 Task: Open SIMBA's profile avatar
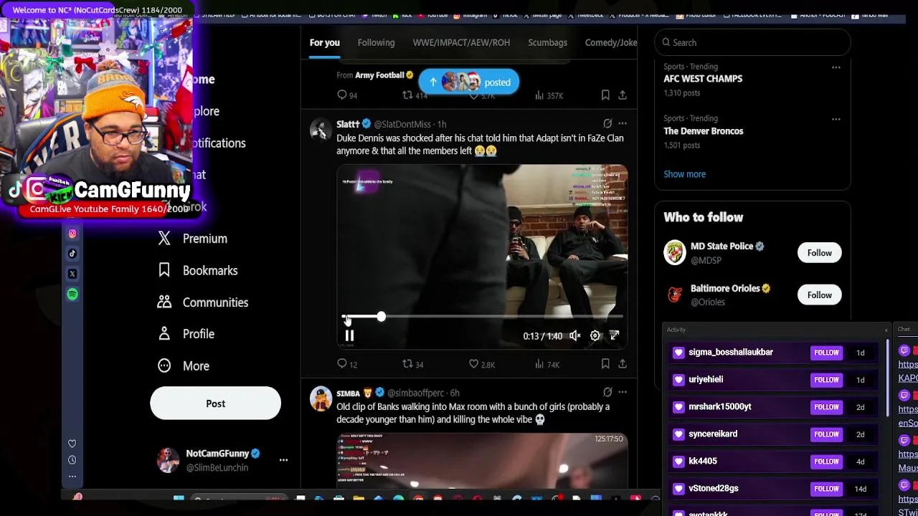click(x=321, y=398)
